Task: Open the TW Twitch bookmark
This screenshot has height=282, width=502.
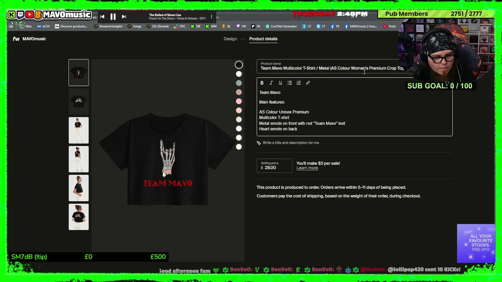Action: pos(241,26)
